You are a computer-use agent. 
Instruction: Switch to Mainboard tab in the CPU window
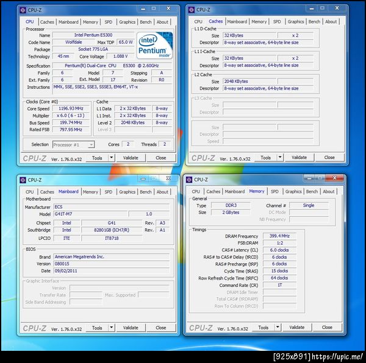click(x=68, y=22)
